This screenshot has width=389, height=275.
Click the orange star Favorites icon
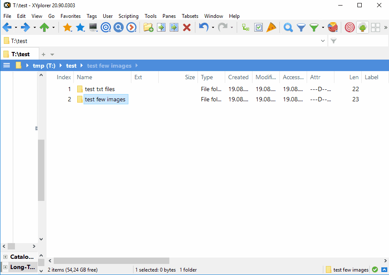[67, 28]
